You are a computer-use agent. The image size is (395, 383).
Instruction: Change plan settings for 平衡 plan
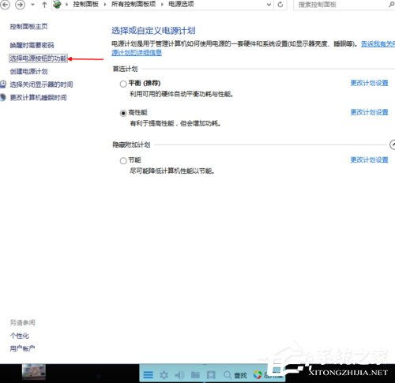369,83
